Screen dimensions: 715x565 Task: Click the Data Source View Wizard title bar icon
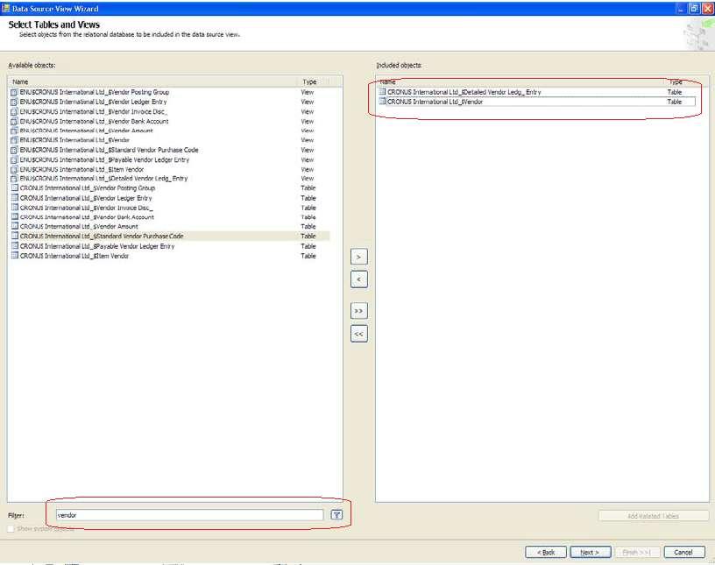point(5,8)
